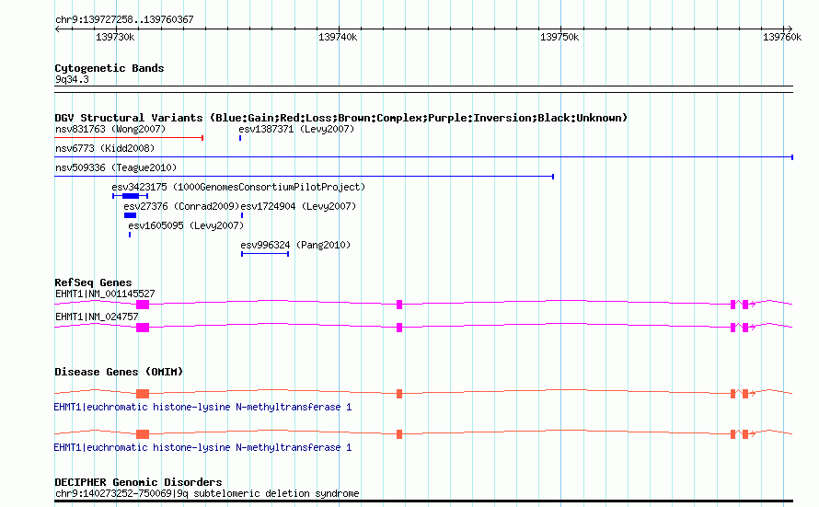Open variant nsv6773 (Kidd2008) label

(x=105, y=148)
